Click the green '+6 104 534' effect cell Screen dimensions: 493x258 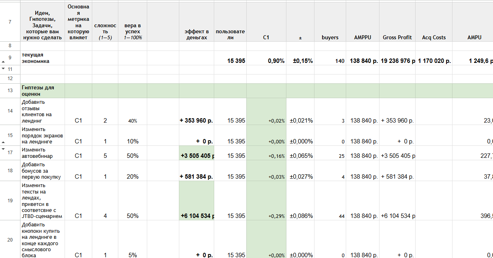[197, 201]
